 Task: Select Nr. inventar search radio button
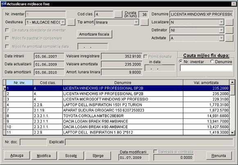pos(181,61)
